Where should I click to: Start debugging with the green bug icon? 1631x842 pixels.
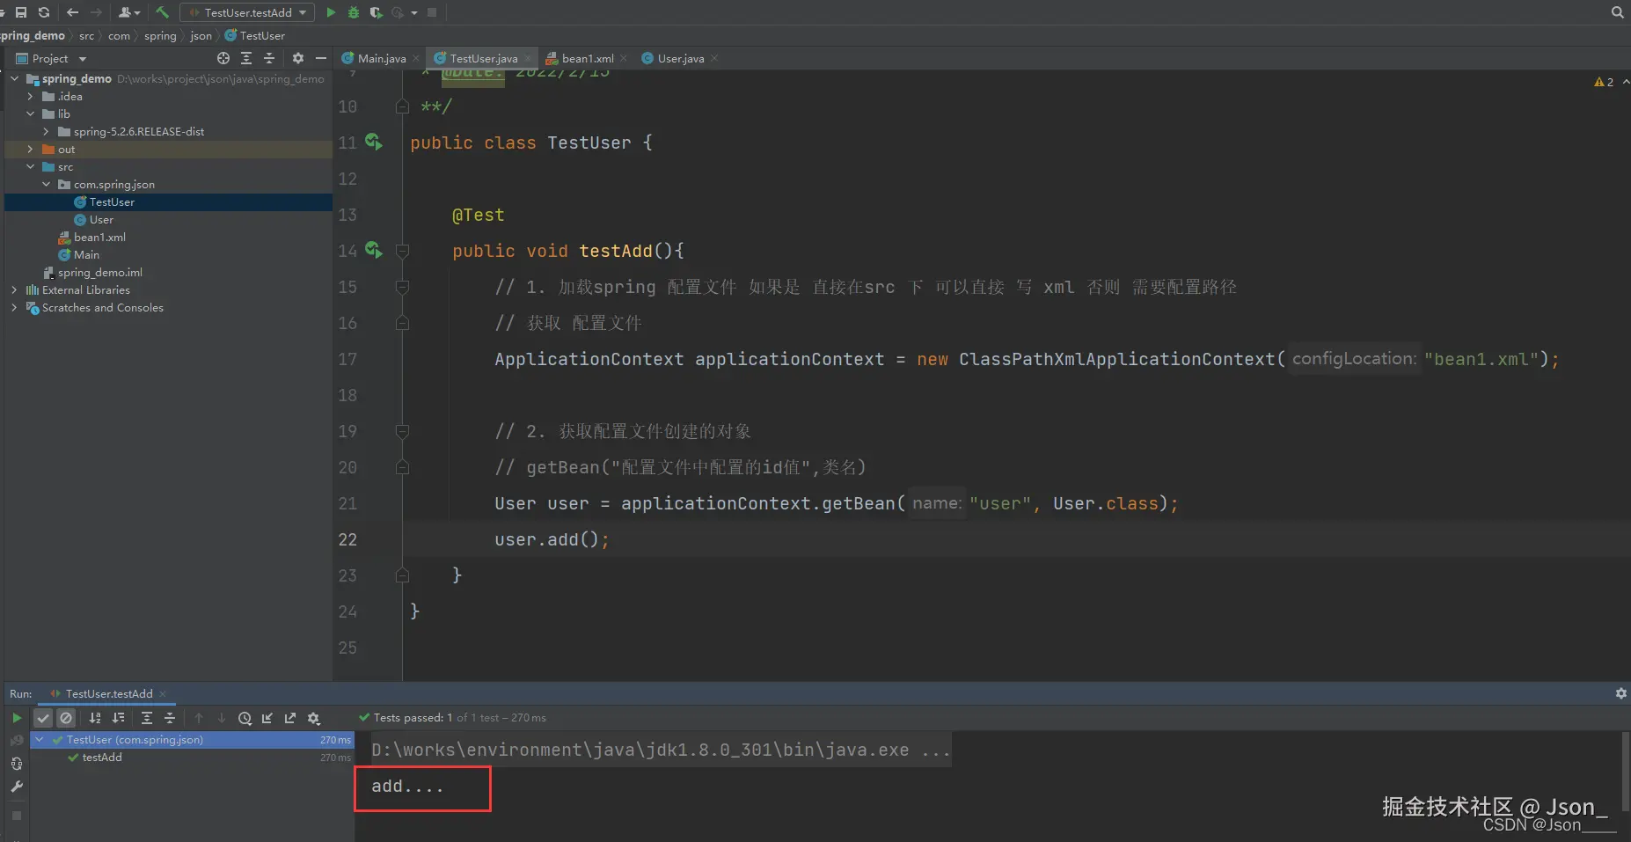pos(354,12)
